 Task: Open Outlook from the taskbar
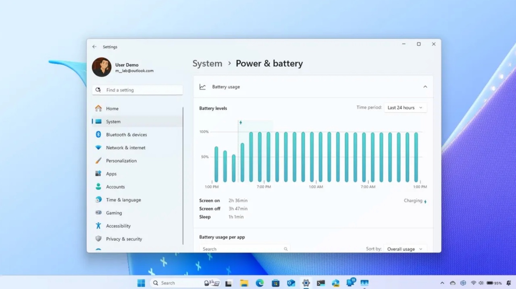point(291,283)
